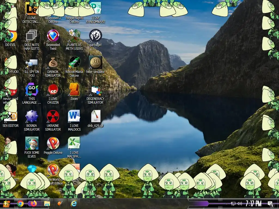This screenshot has width=279, height=209.
Task: Select the DEEZ NUTS HAH GOTTI icon
Action: pos(32,40)
